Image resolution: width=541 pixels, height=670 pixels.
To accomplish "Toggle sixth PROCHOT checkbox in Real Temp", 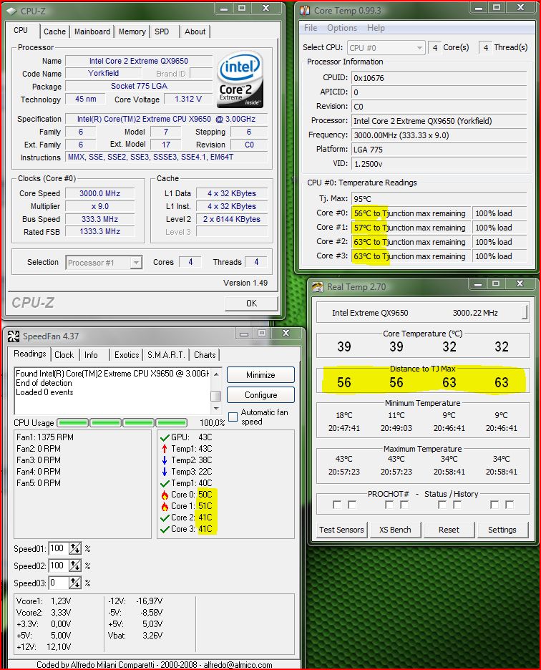I will point(457,505).
